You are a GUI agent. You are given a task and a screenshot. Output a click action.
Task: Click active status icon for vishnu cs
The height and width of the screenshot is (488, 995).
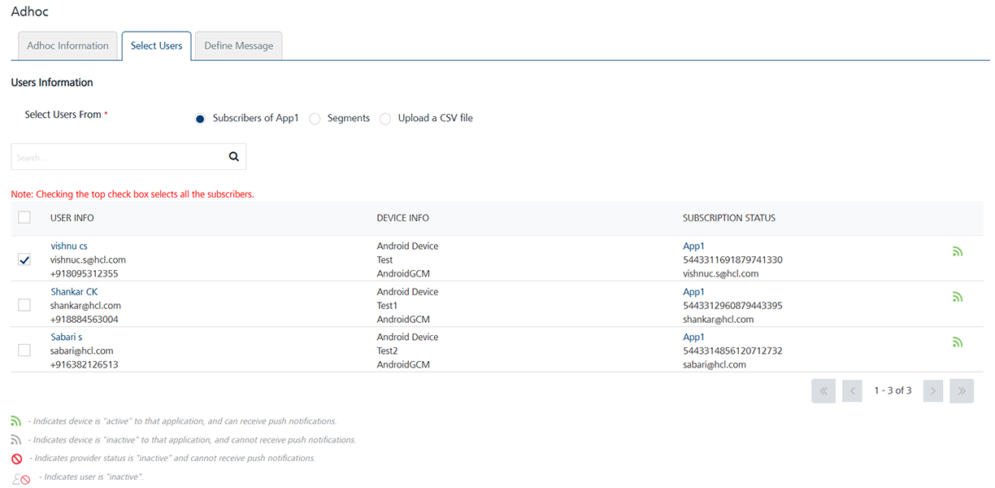pos(957,252)
